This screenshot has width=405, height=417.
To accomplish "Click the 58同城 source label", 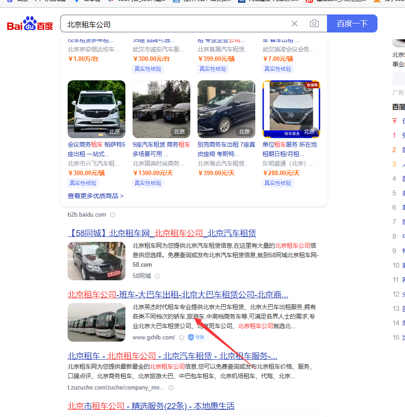I will 142,276.
